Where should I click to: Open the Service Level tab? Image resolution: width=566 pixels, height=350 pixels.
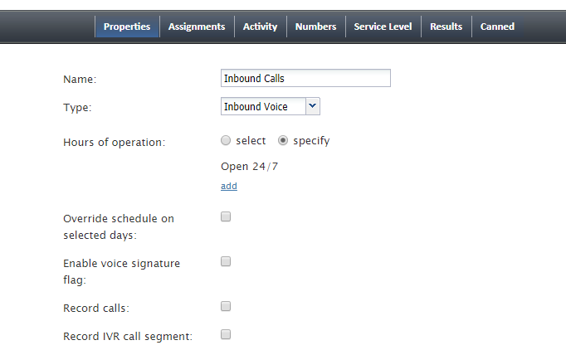tap(383, 27)
